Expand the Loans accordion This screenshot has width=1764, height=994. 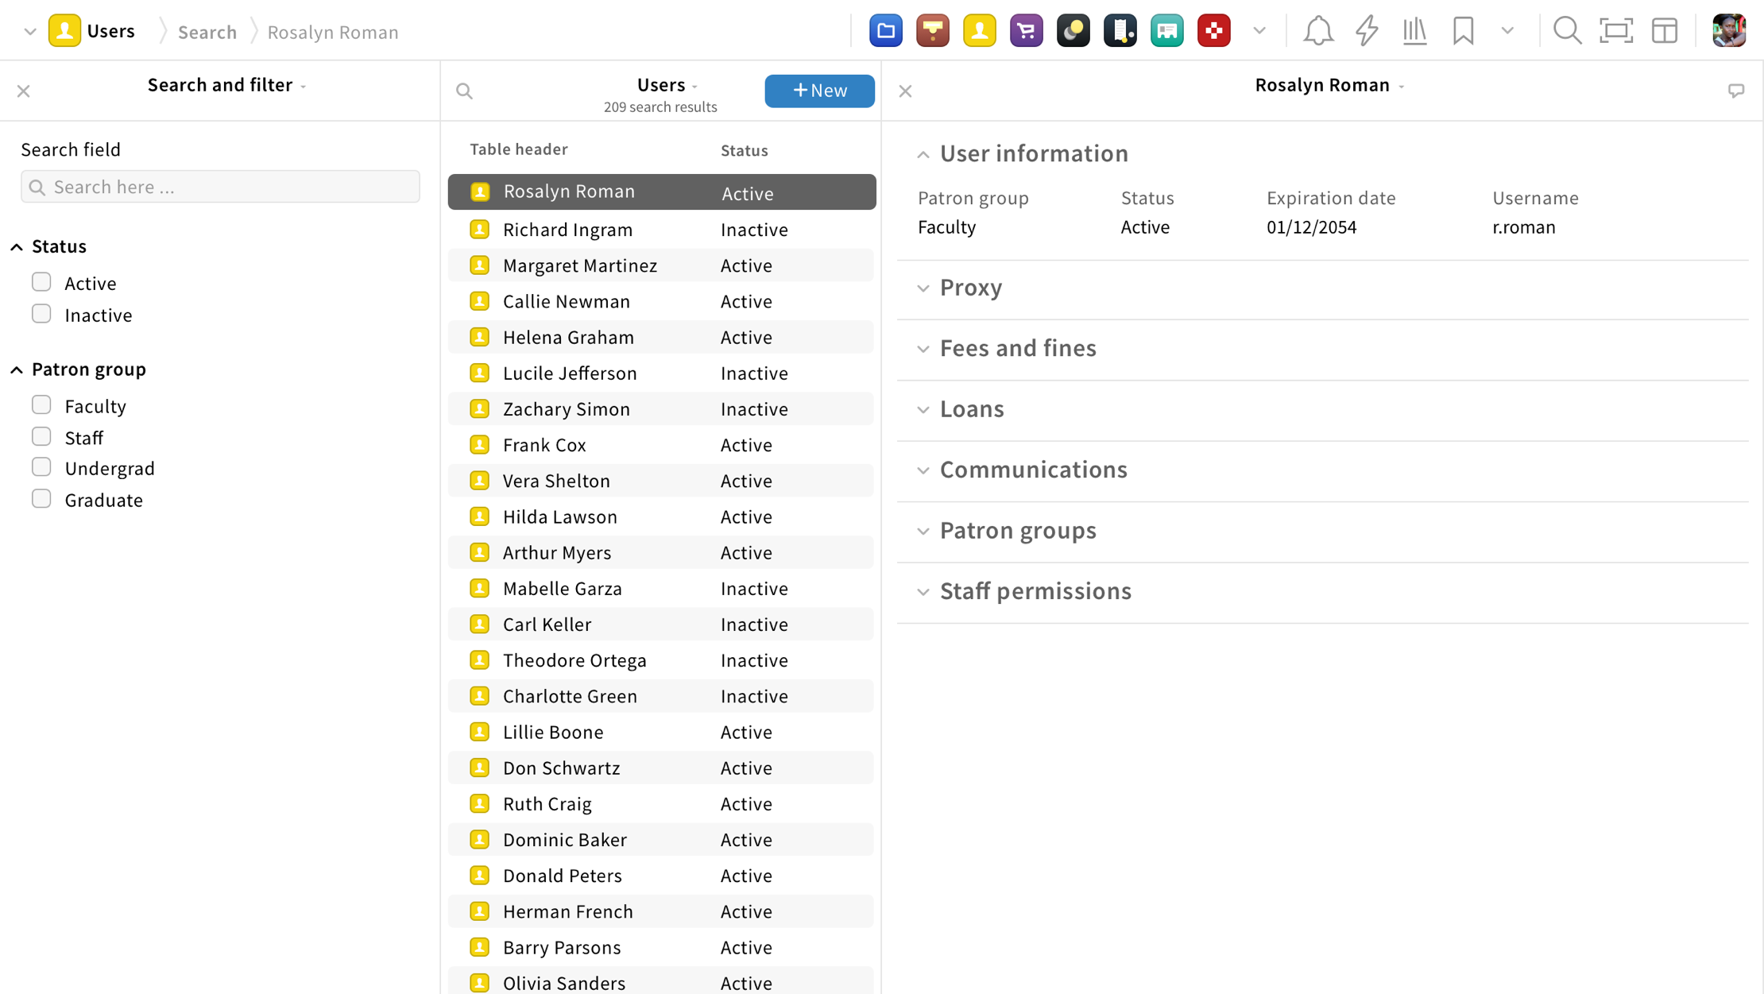coord(971,409)
